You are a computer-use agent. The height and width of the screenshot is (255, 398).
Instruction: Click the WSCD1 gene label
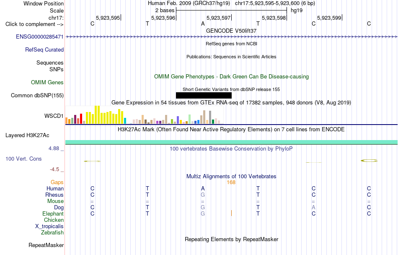click(54, 116)
